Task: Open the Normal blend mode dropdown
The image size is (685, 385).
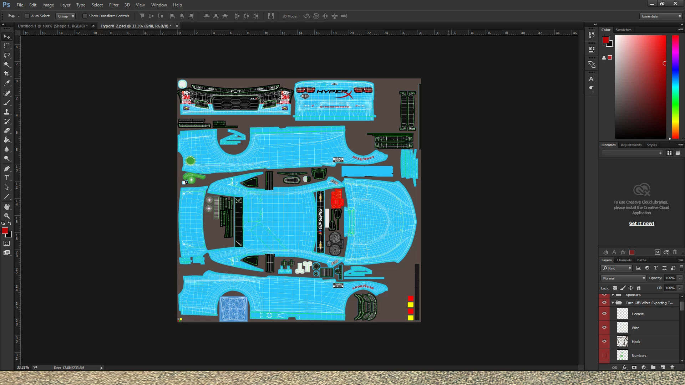Action: click(x=623, y=278)
